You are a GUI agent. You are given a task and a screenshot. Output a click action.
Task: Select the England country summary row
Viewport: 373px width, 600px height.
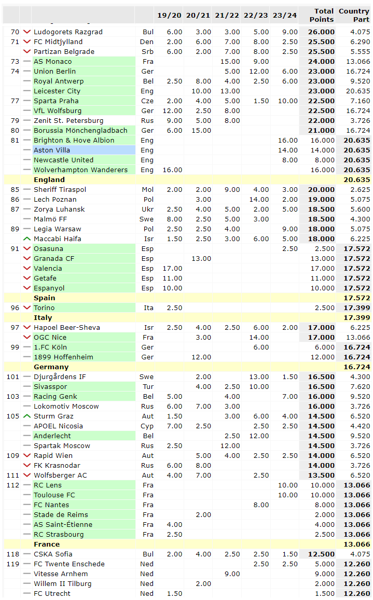[187, 180]
